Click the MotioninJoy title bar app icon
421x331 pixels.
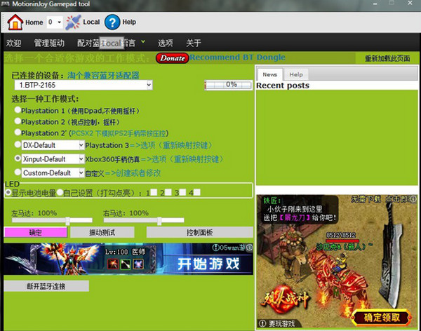pyautogui.click(x=5, y=4)
